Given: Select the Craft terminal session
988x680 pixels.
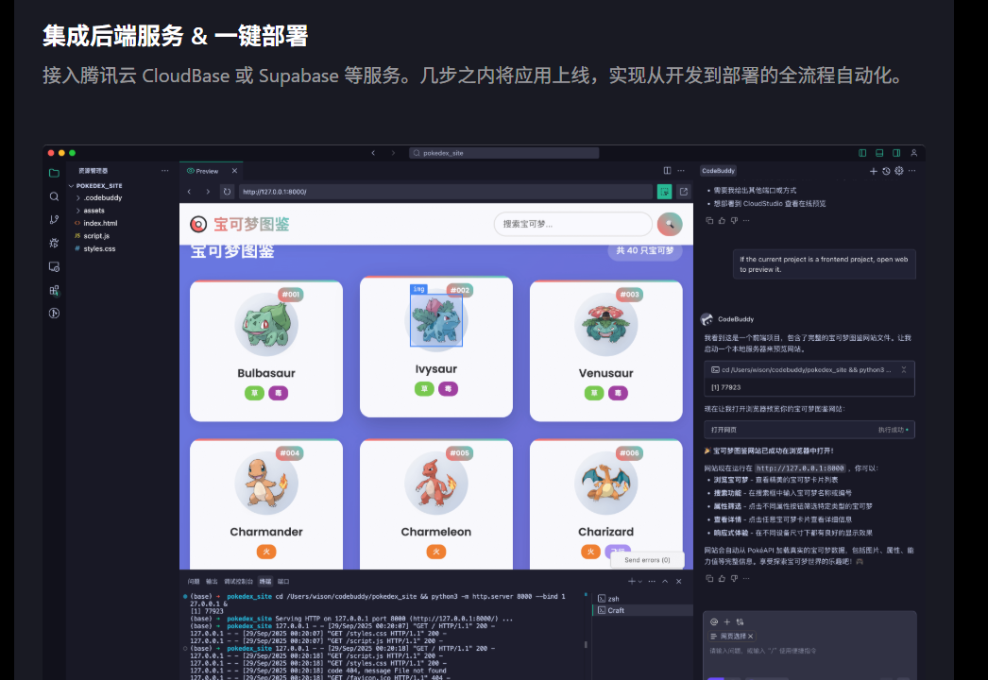Looking at the screenshot, I should click(x=642, y=610).
